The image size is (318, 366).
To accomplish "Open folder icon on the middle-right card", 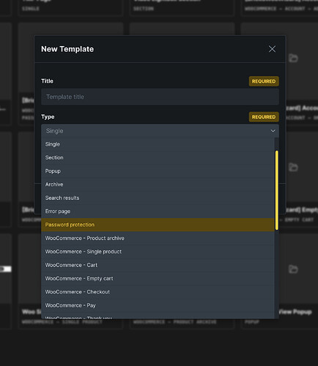I will 293,168.
